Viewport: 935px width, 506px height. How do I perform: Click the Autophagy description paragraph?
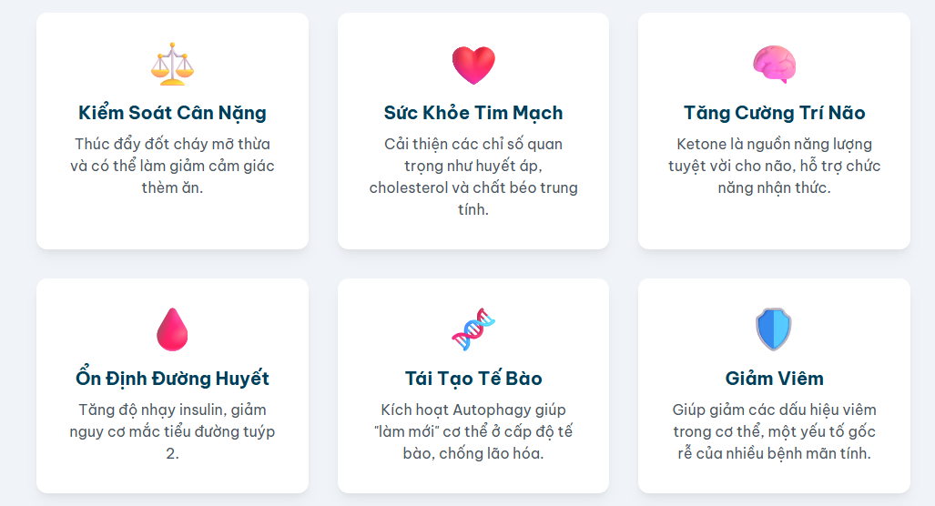(x=473, y=431)
